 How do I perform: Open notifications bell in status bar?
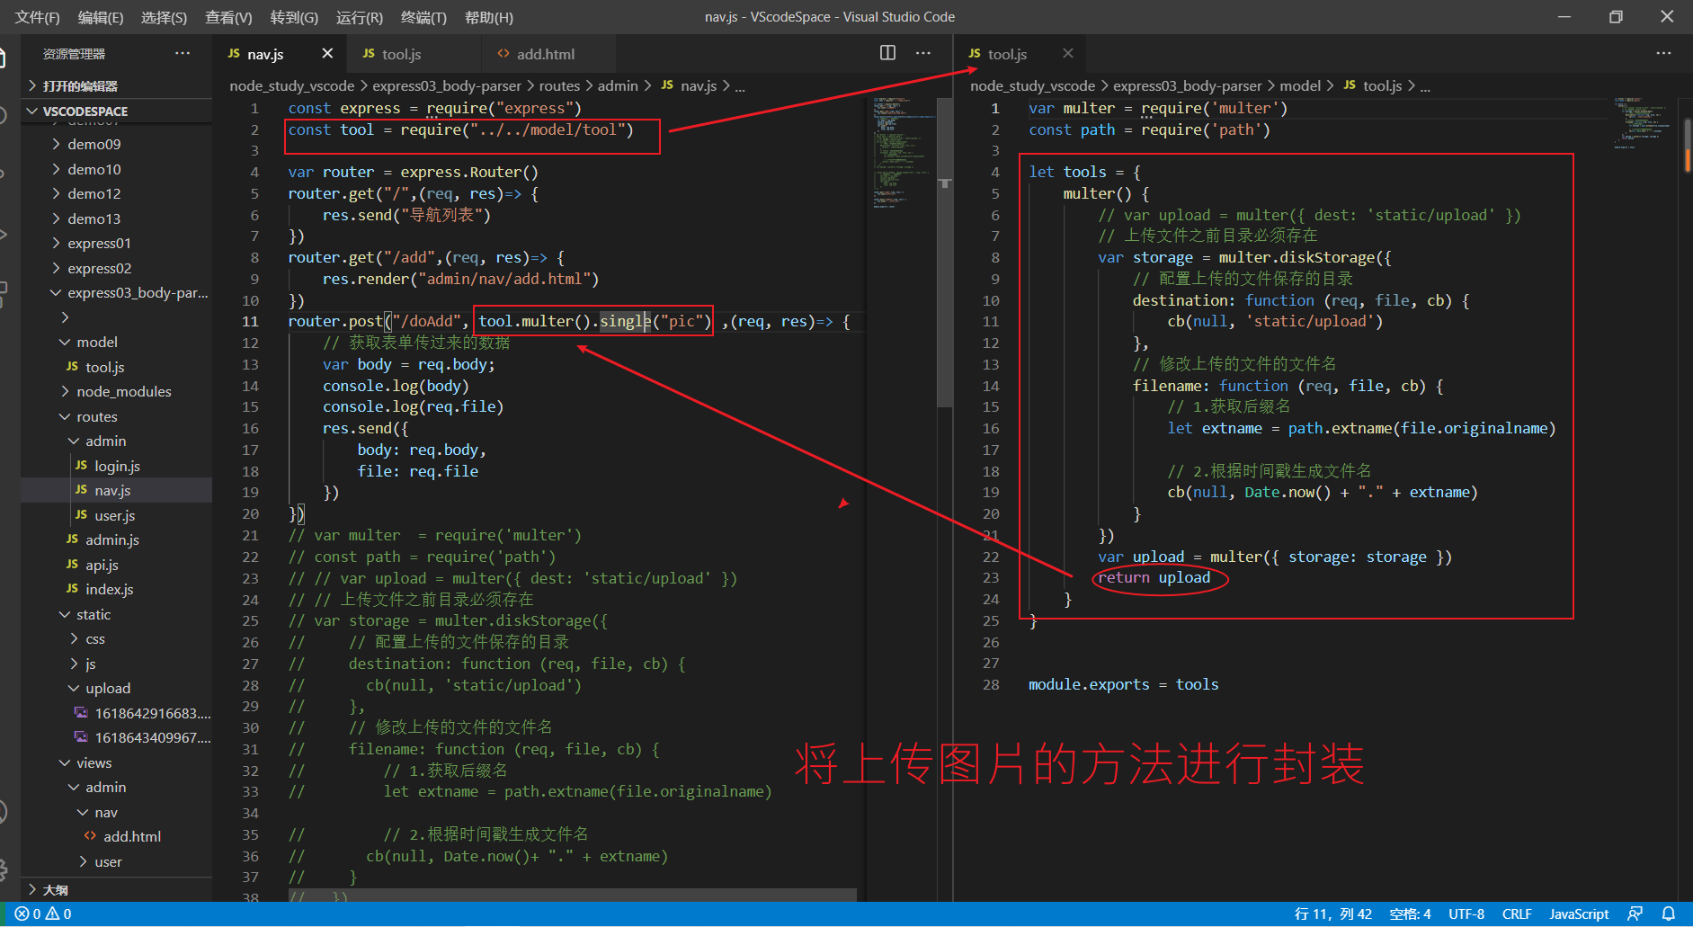click(1669, 914)
